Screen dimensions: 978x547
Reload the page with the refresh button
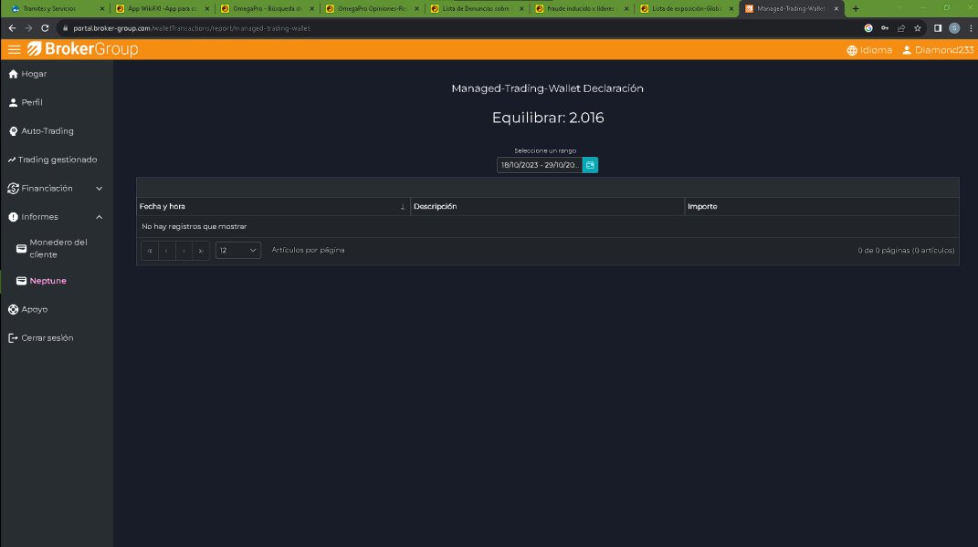(45, 28)
